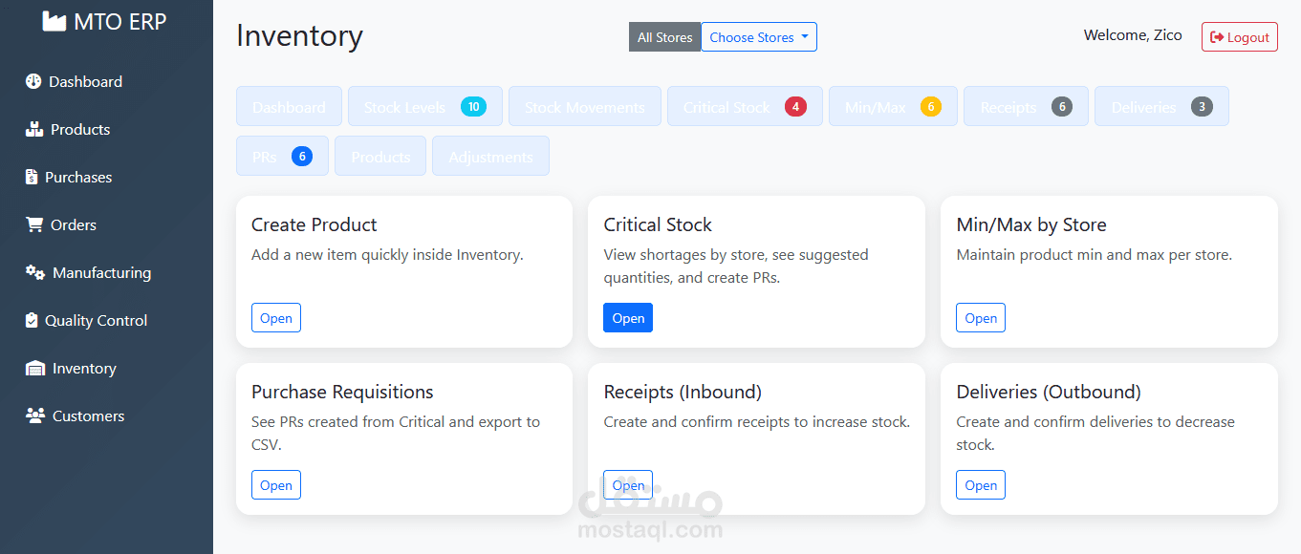Switch to the Stock Levels tab
The image size is (1301, 554).
pyautogui.click(x=423, y=107)
